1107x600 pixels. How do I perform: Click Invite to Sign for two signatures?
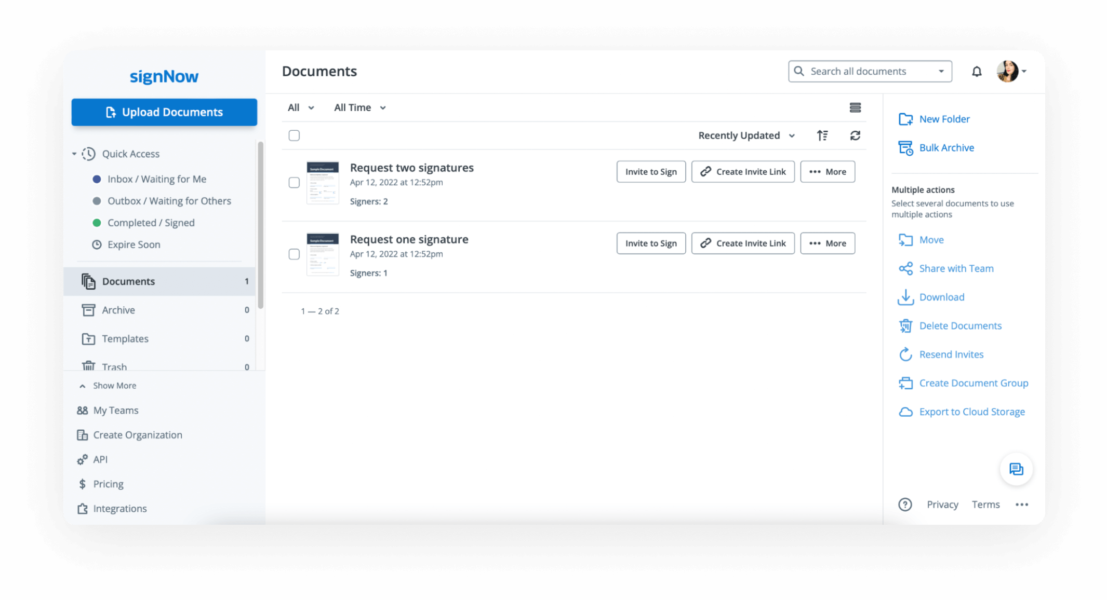(x=651, y=172)
